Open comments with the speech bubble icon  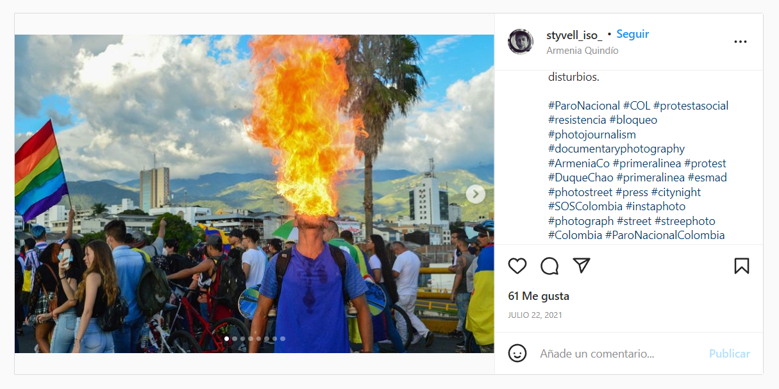[x=549, y=266]
